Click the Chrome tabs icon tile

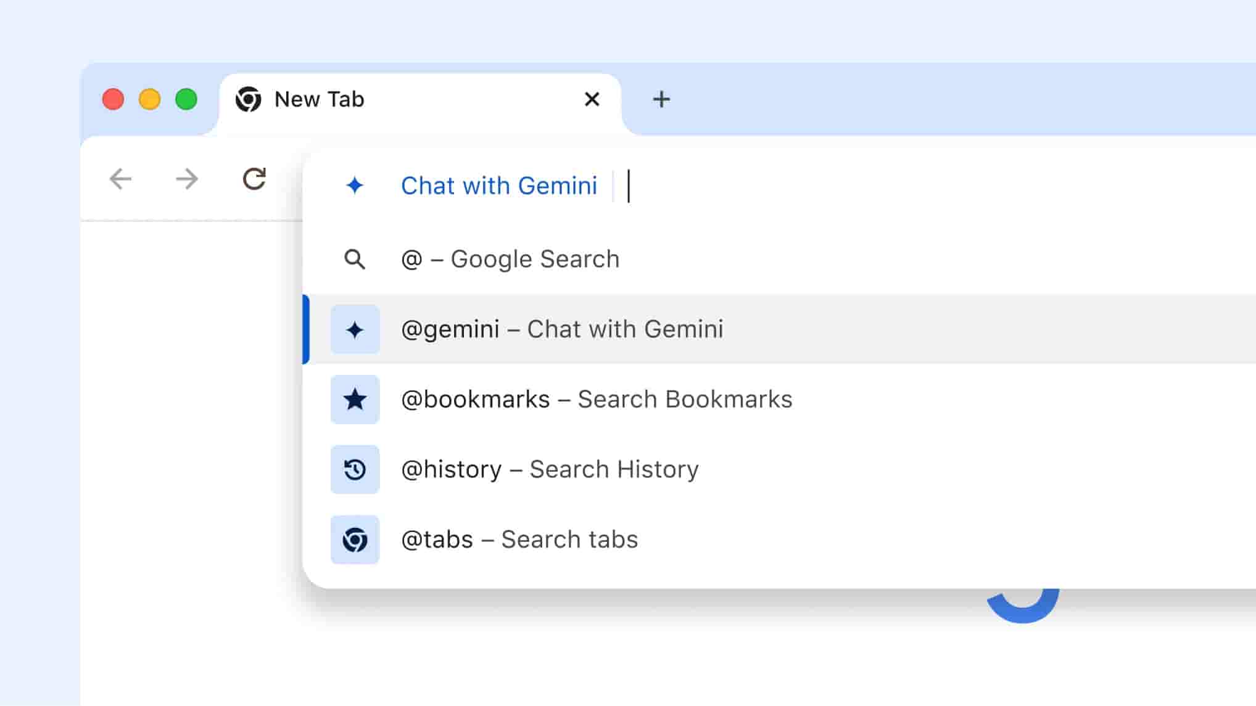355,540
